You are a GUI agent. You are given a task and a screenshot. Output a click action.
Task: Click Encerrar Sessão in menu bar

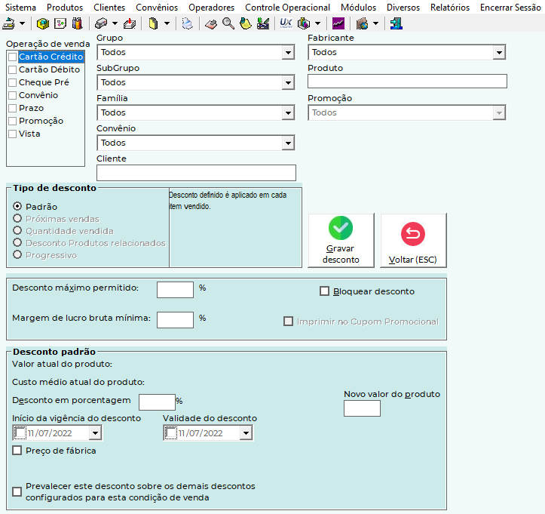(510, 8)
